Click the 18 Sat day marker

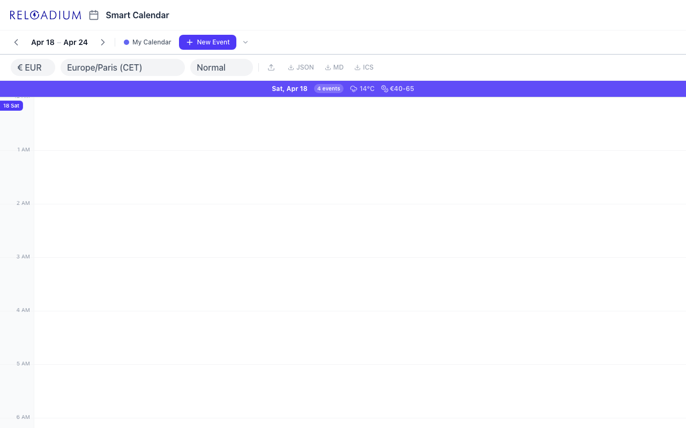click(11, 106)
